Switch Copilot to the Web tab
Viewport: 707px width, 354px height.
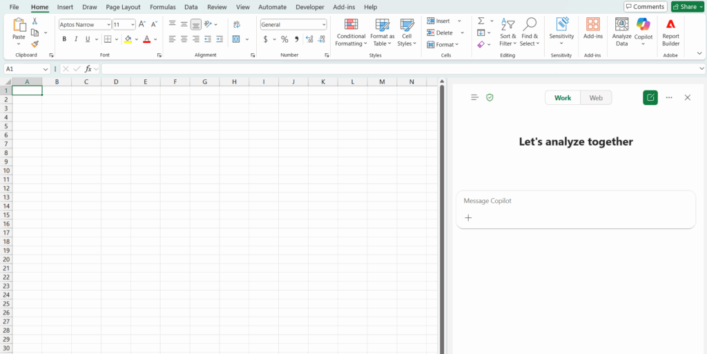click(596, 98)
